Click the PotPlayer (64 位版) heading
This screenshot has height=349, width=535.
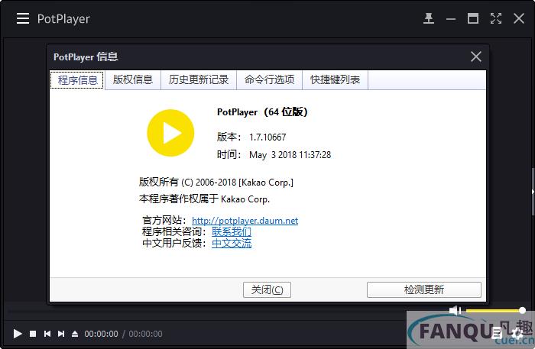tap(262, 111)
